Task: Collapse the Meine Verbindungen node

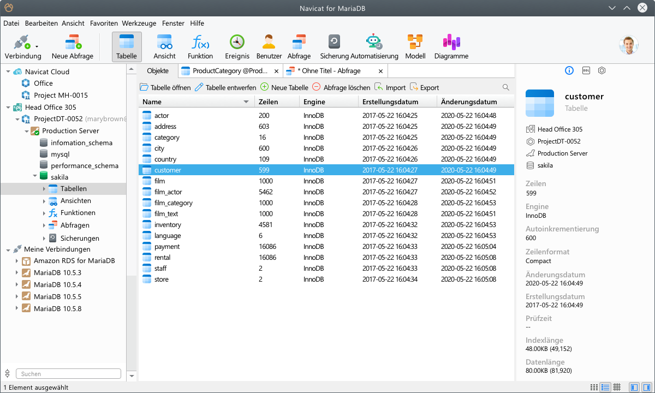Action: [8, 249]
